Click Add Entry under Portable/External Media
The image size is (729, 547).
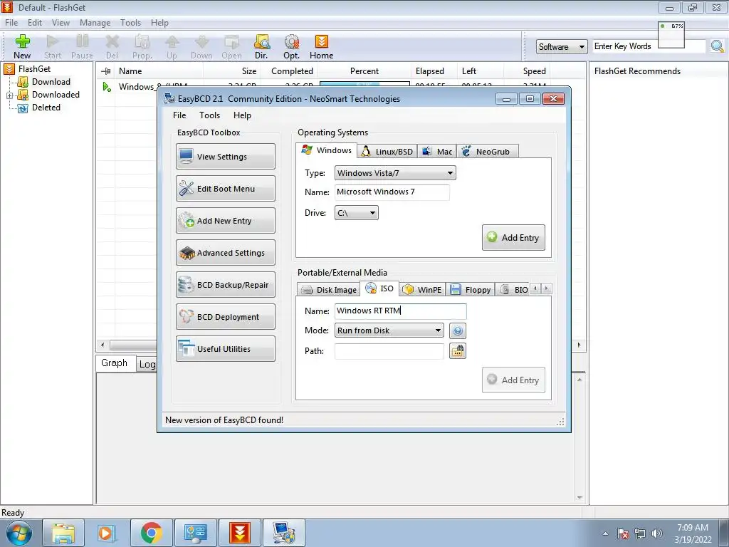[513, 380]
